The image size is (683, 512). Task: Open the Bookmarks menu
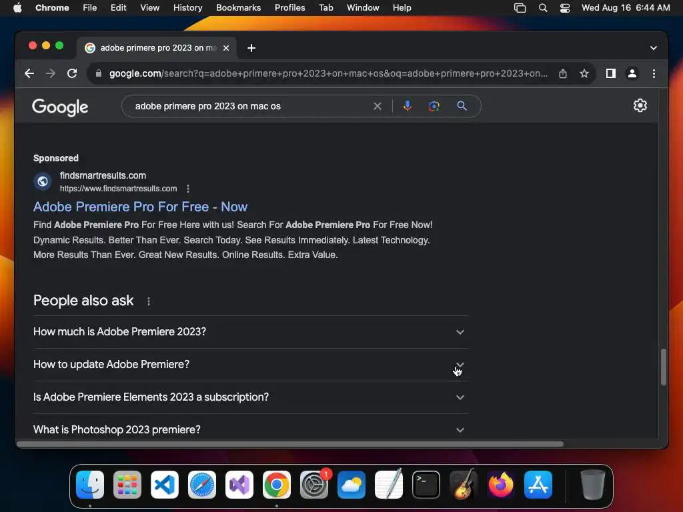(x=238, y=7)
